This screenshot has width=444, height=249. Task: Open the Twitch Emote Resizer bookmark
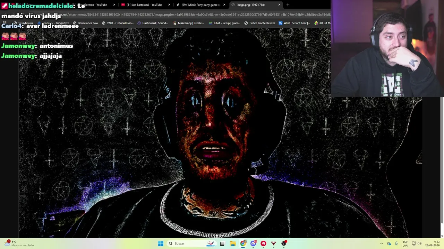click(x=259, y=23)
